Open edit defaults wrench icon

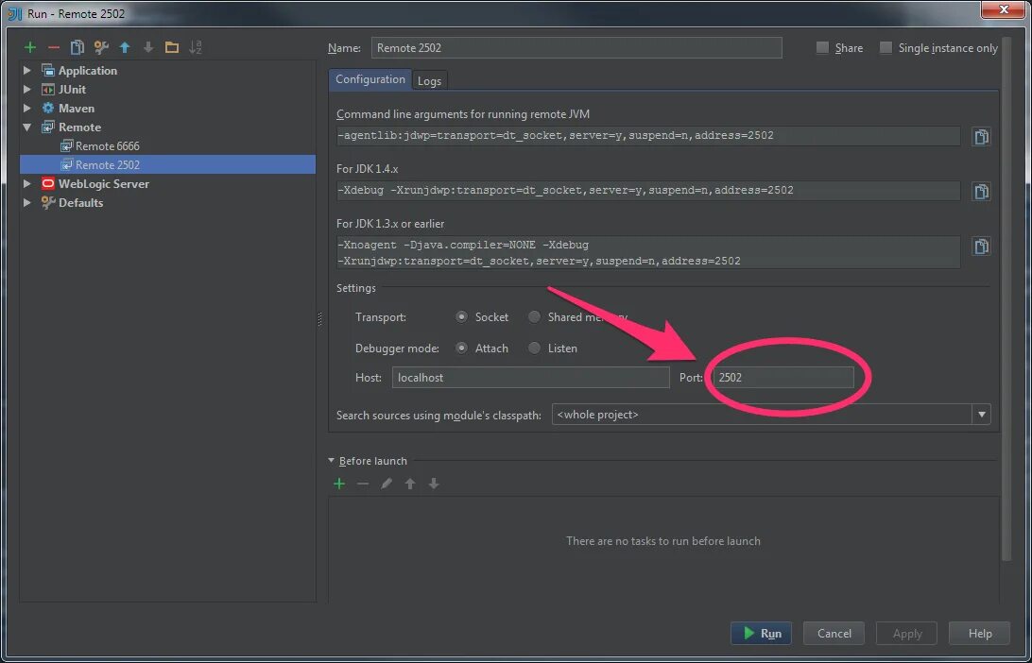pyautogui.click(x=101, y=47)
